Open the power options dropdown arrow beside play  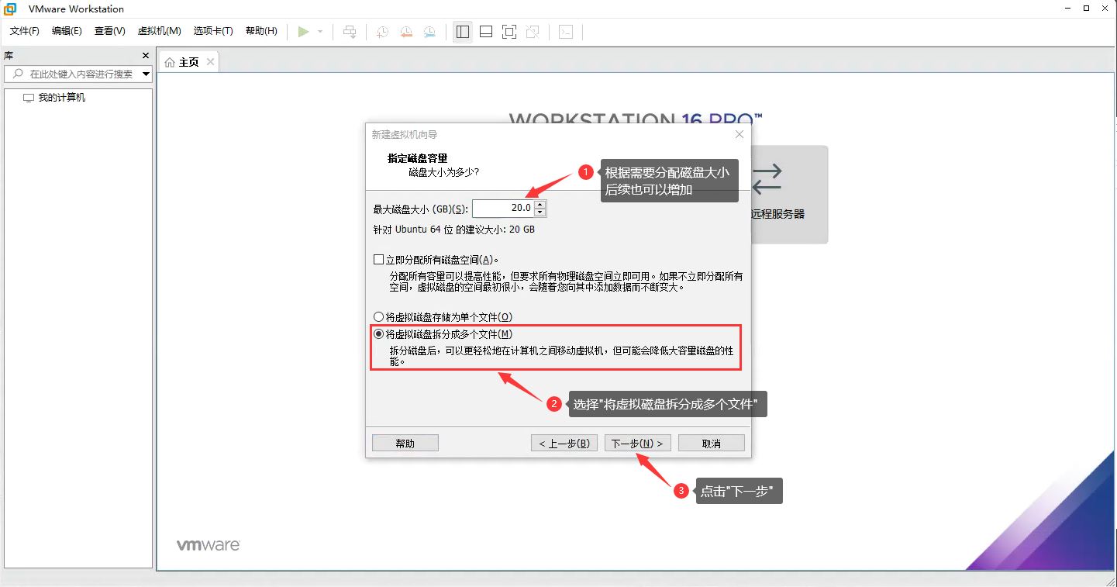pos(320,32)
